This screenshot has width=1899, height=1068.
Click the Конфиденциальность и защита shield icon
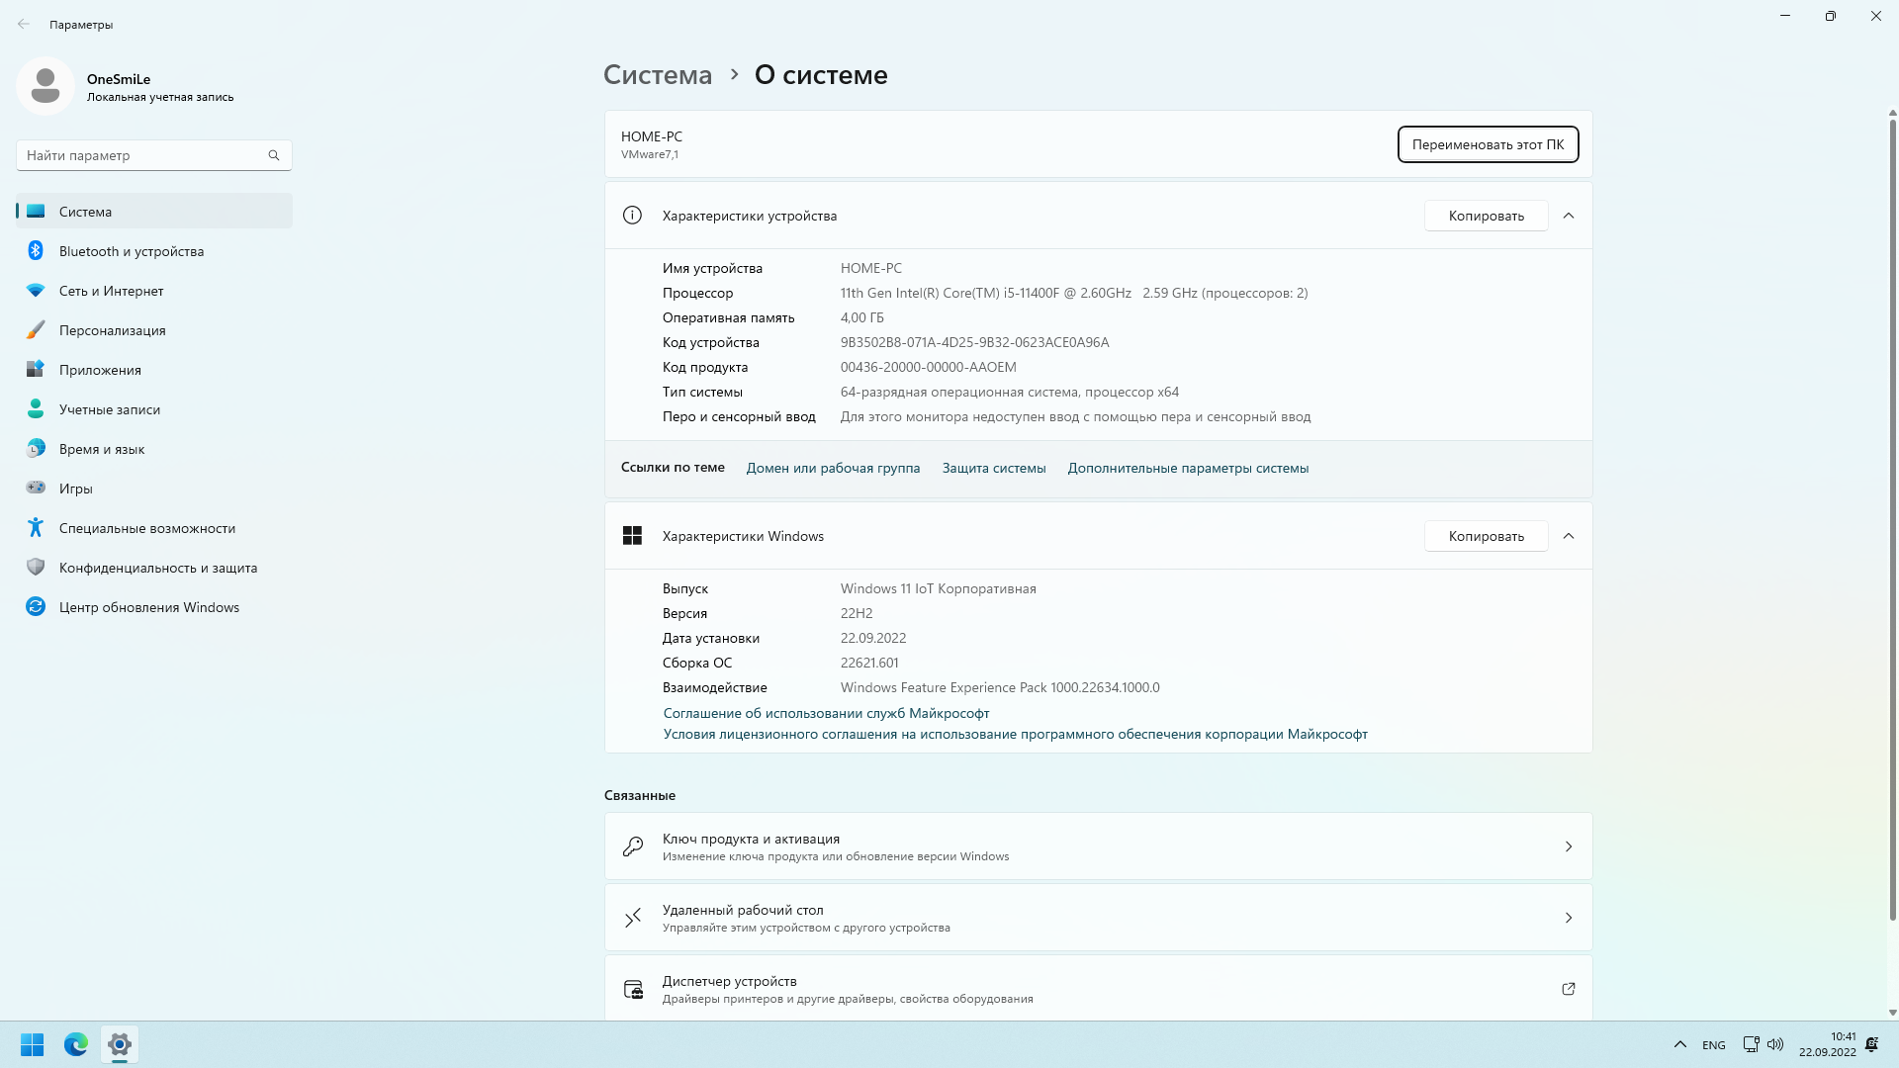tap(36, 568)
